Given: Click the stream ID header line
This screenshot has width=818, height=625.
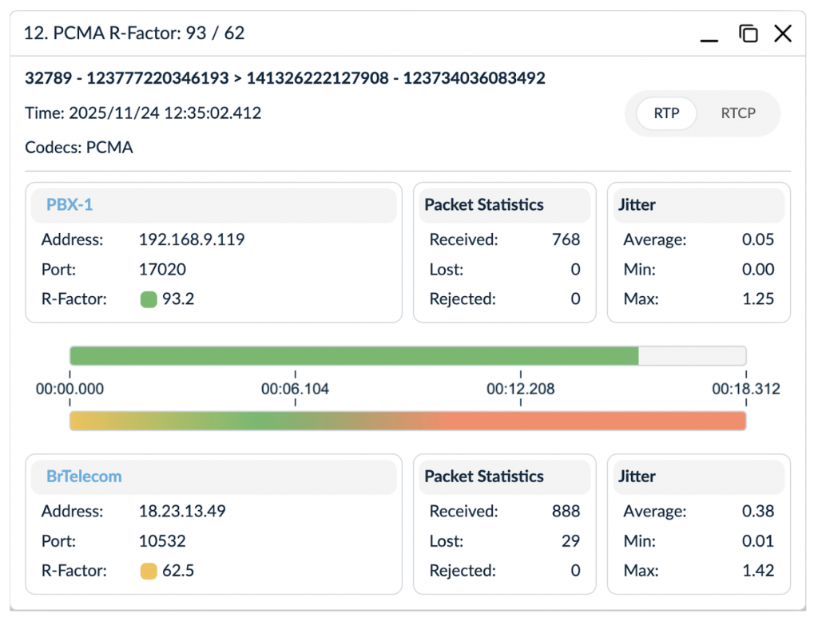Looking at the screenshot, I should 285,78.
